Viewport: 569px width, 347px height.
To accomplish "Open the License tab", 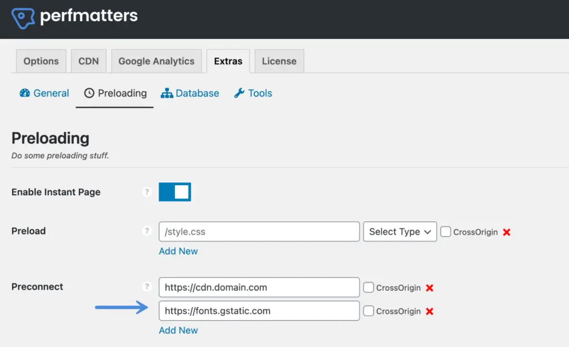I will [x=279, y=61].
